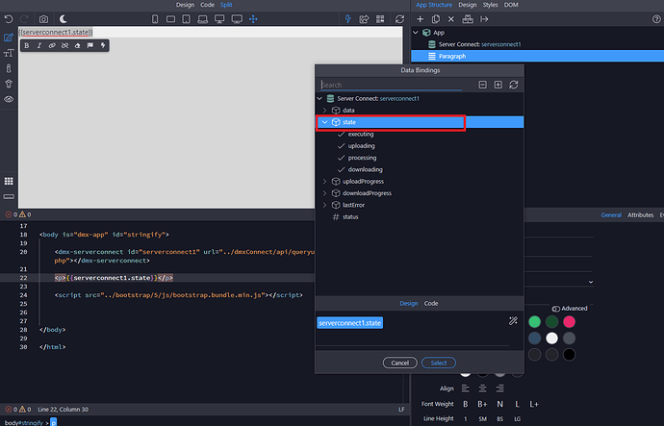Select the desktop monitor viewport icon
This screenshot has height=426, width=664.
click(x=219, y=19)
